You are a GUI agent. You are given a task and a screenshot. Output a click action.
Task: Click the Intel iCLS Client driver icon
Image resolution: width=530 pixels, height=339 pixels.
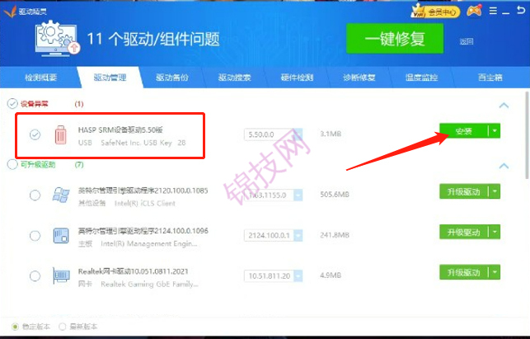pos(61,195)
